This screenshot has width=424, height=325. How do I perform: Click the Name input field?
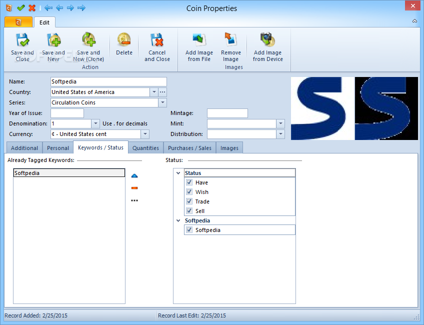point(108,81)
